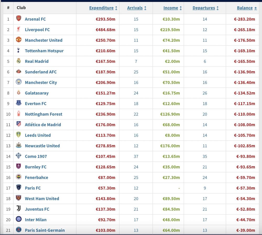Click the Tottenham Hotspur crest icon

point(19,51)
